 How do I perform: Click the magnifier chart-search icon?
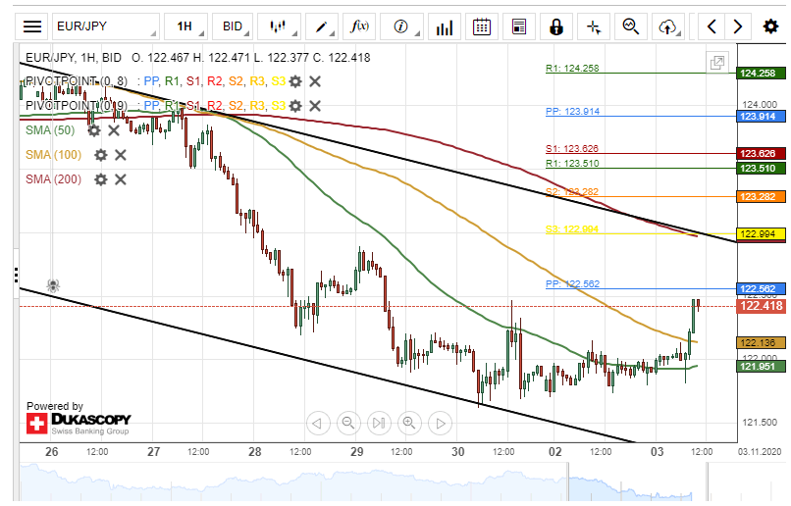[x=631, y=26]
